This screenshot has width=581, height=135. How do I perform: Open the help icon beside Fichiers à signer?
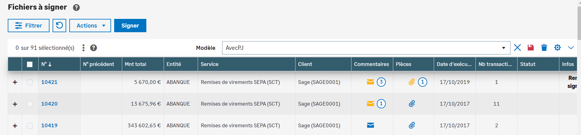tap(76, 7)
